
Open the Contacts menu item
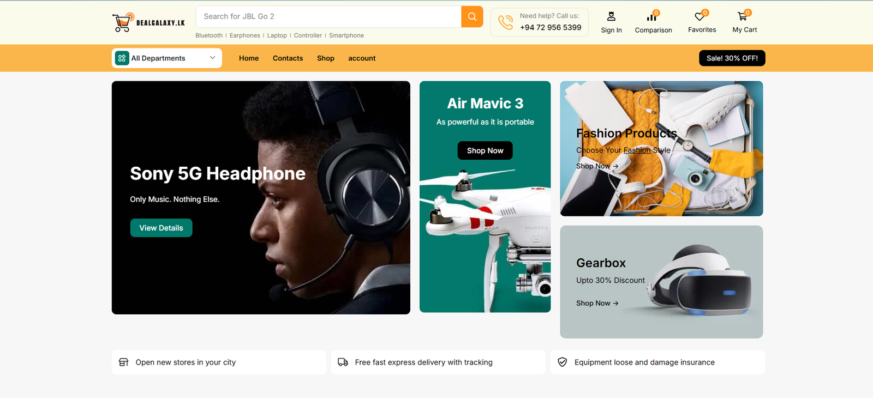point(288,58)
